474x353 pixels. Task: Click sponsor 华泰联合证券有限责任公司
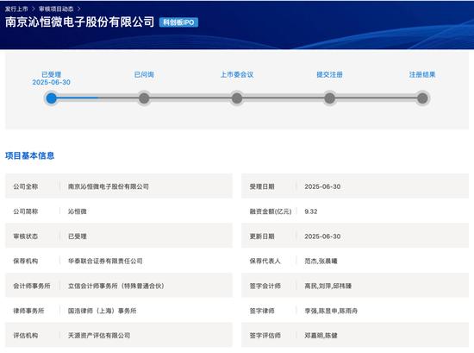pos(105,261)
